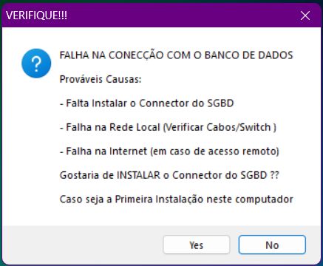Click the Falha na Rede Local line

168,127
